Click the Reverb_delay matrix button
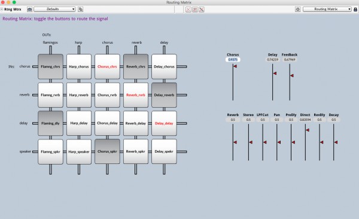359x219 pixels. point(136,123)
